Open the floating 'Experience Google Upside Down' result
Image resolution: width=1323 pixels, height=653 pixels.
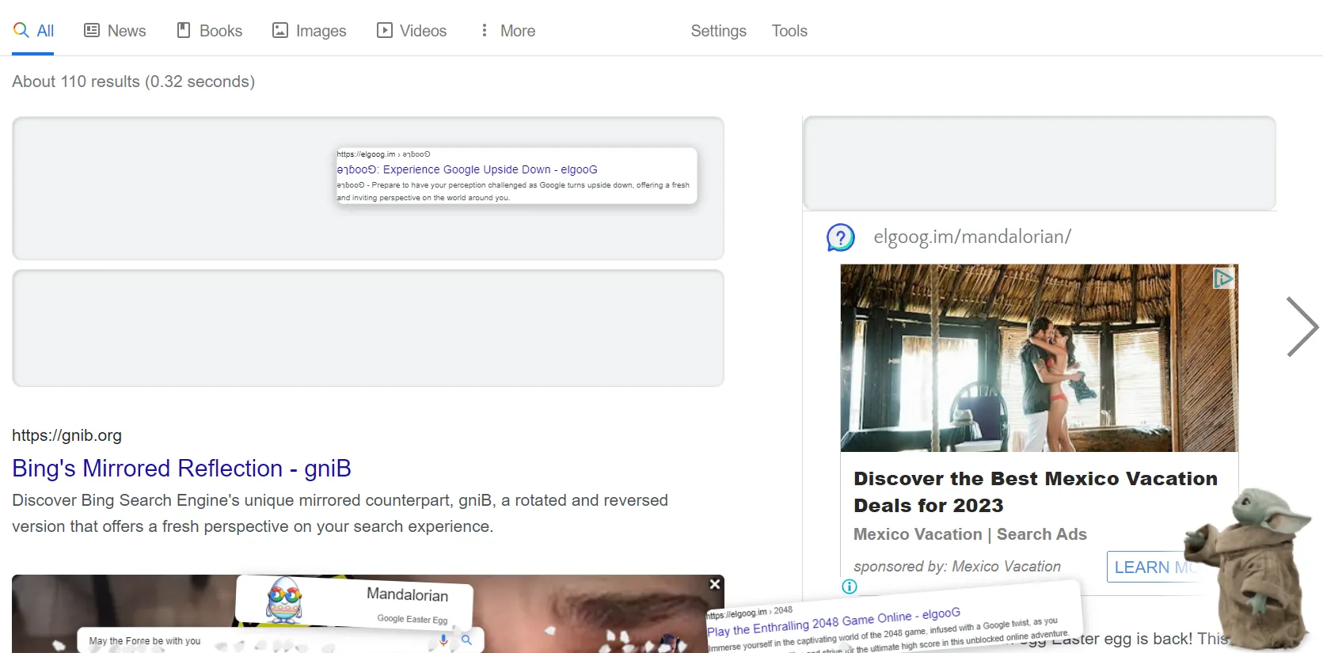[467, 169]
